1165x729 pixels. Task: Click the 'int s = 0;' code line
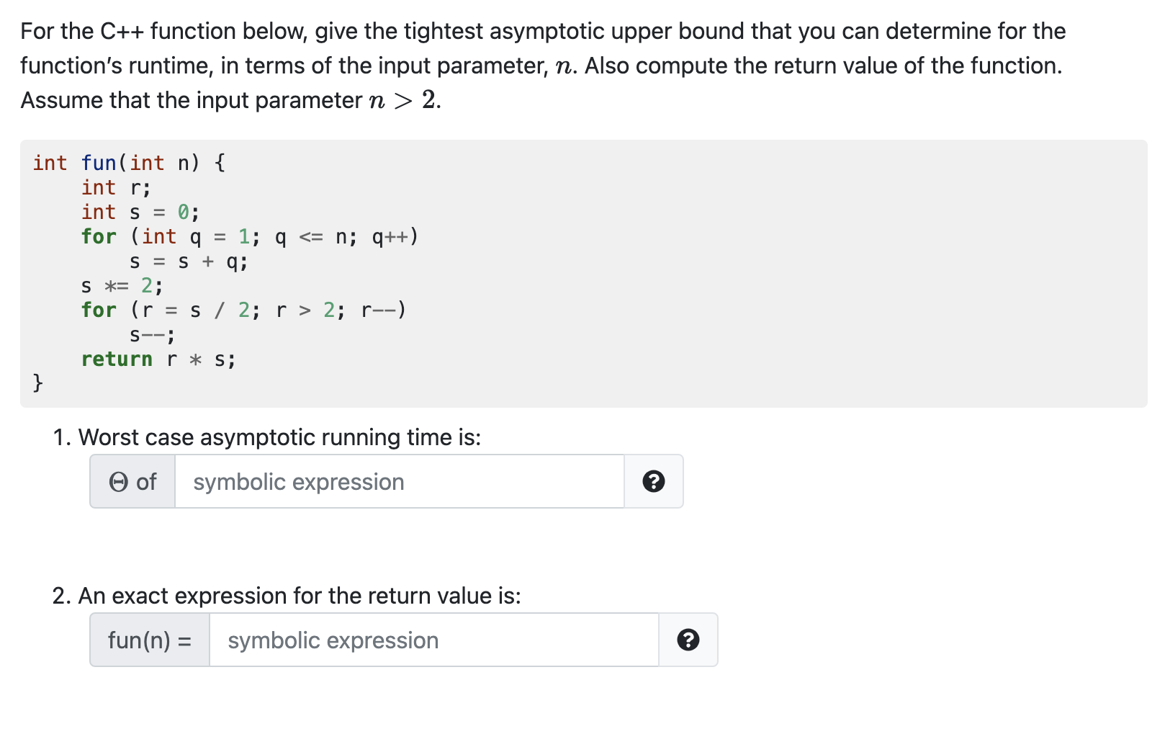pyautogui.click(x=140, y=212)
